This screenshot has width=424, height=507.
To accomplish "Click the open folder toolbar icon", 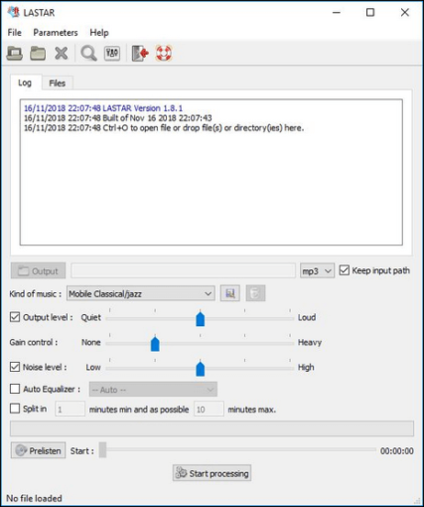I will (x=38, y=54).
